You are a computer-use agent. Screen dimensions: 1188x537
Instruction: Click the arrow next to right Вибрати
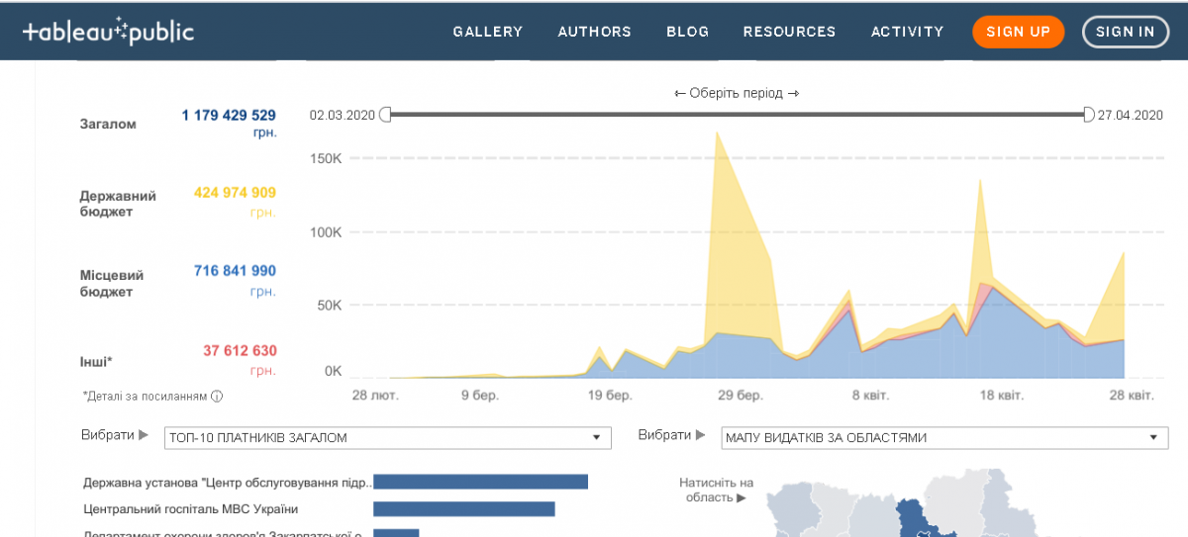pyautogui.click(x=698, y=435)
